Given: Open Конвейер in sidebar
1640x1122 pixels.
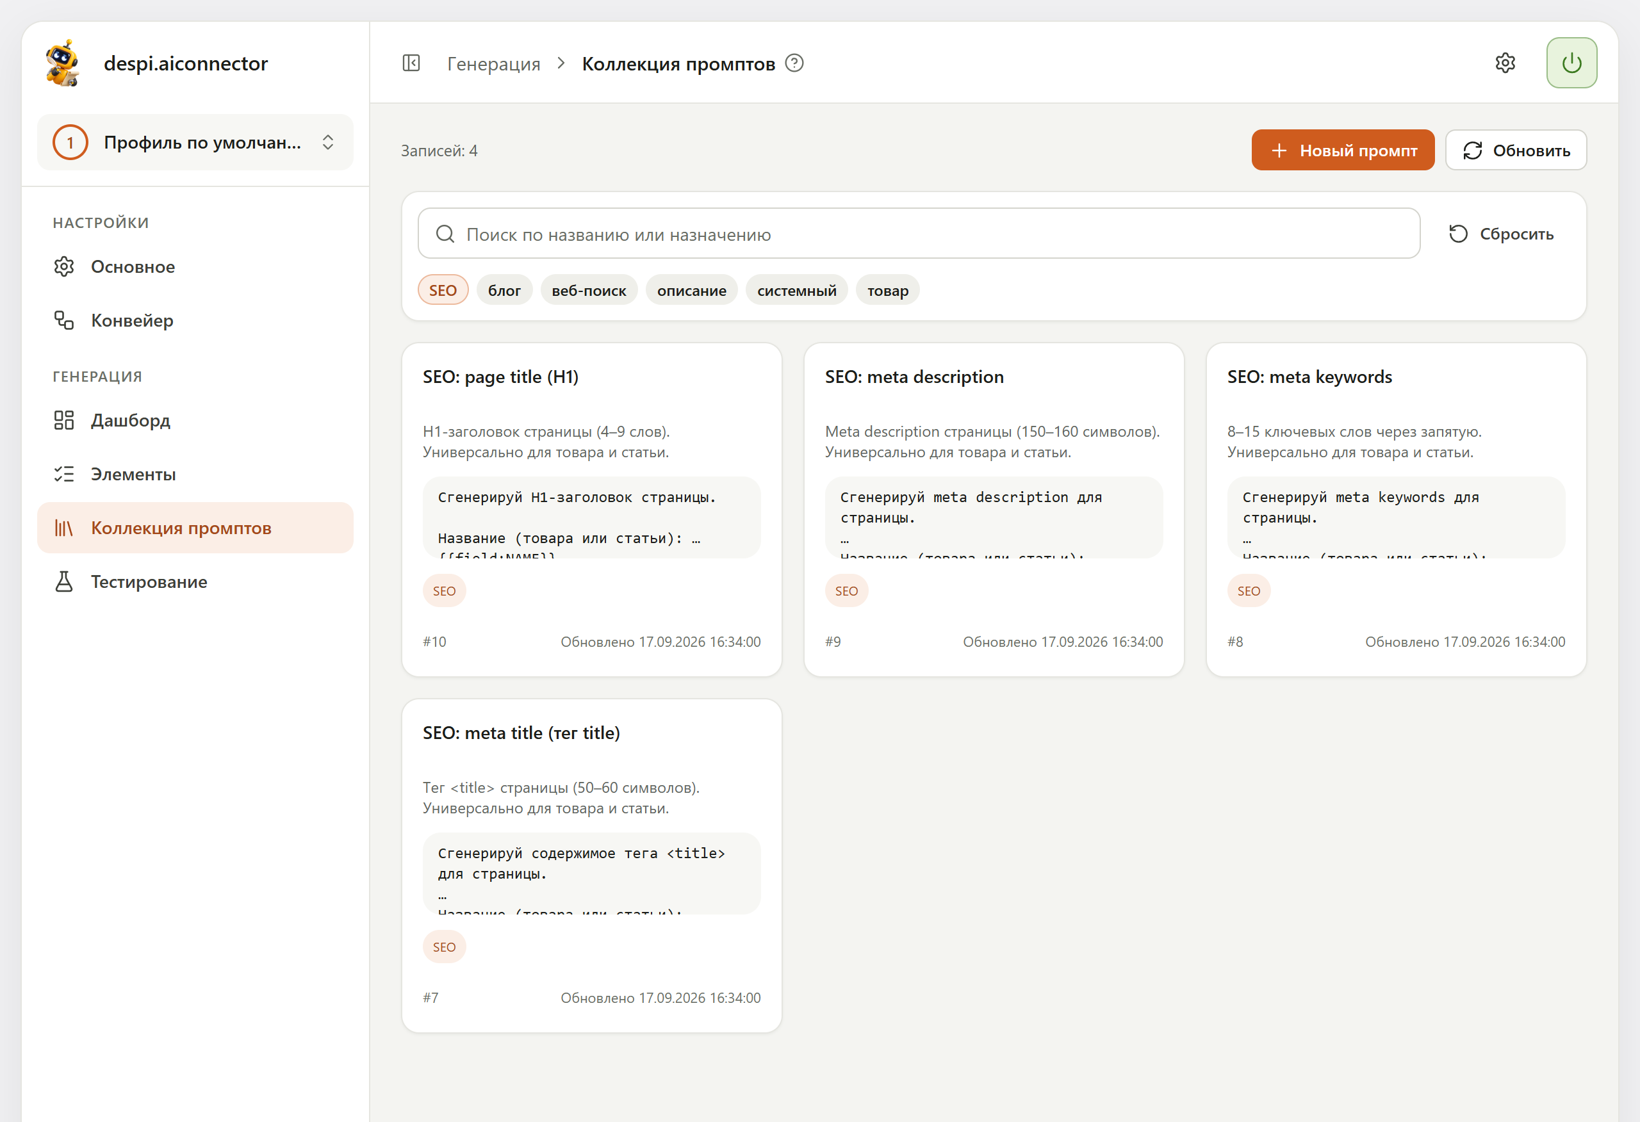Looking at the screenshot, I should click(195, 320).
